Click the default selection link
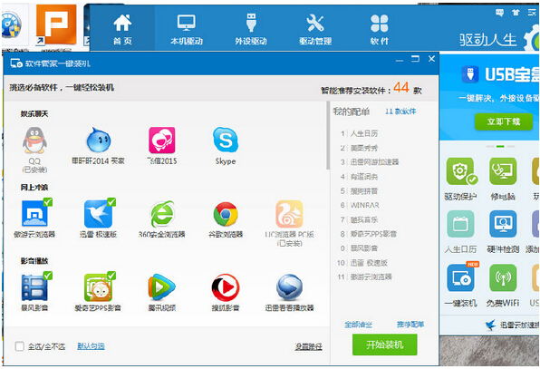The image size is (540, 369). [x=91, y=346]
